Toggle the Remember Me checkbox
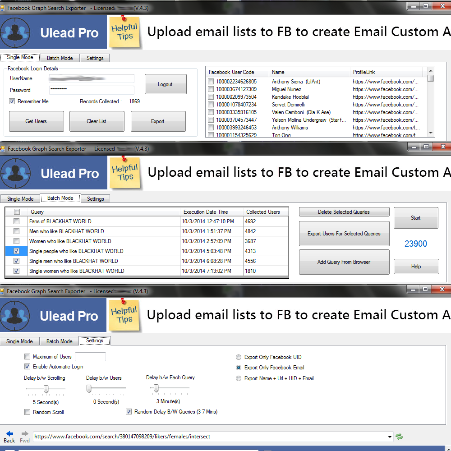The width and height of the screenshot is (451, 451). click(12, 101)
